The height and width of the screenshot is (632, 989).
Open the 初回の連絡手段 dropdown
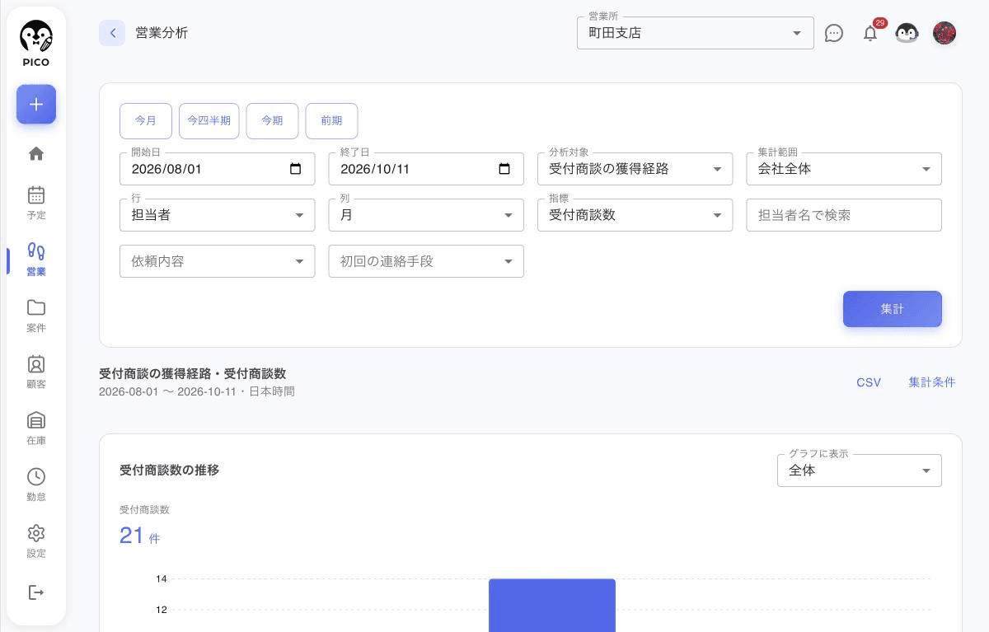[x=426, y=261]
